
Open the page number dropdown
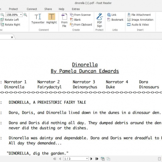tap(87, 159)
